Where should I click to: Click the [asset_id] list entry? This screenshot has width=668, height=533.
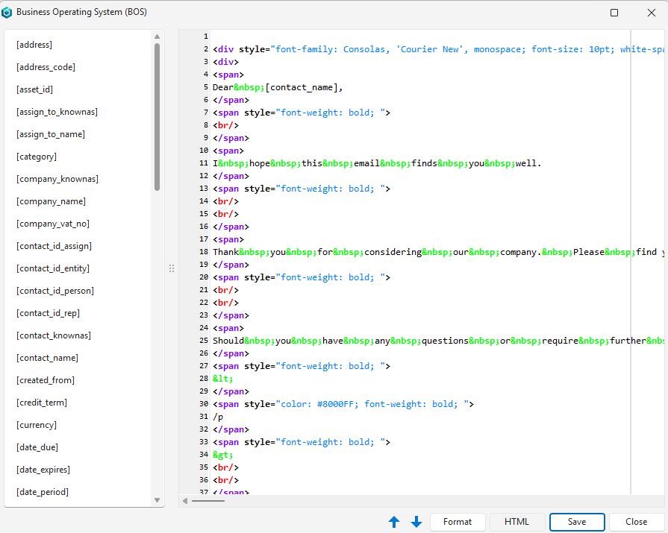[x=35, y=89]
